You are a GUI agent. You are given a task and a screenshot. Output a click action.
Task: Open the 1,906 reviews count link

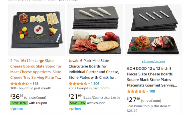coord(95,83)
